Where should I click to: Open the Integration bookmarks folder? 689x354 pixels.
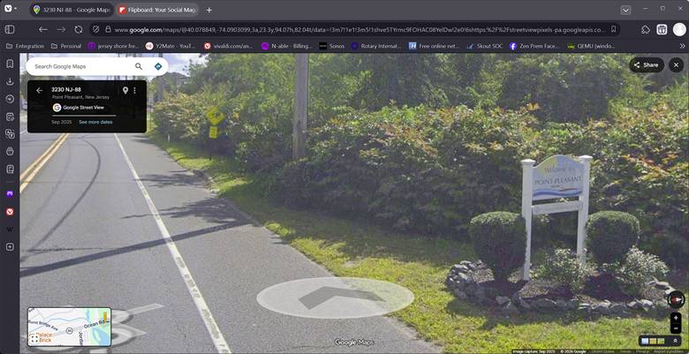[x=24, y=46]
